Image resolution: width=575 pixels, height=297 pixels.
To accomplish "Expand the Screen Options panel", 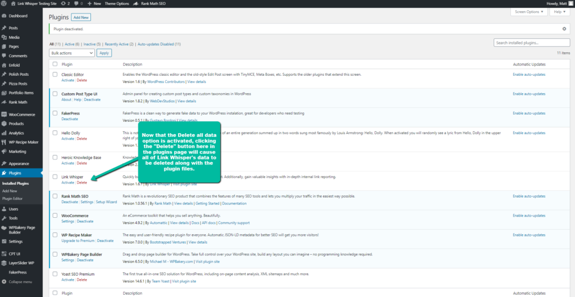I will [x=529, y=12].
